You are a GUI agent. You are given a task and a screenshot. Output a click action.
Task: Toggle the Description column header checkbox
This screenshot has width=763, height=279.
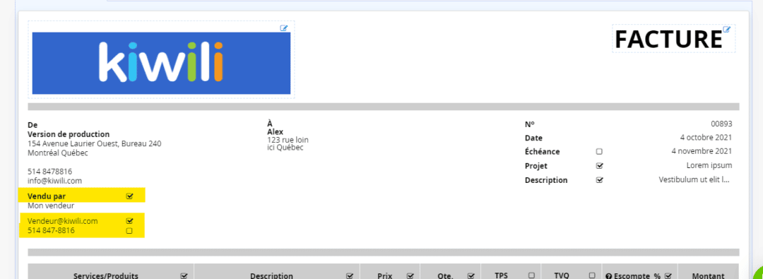click(x=350, y=275)
